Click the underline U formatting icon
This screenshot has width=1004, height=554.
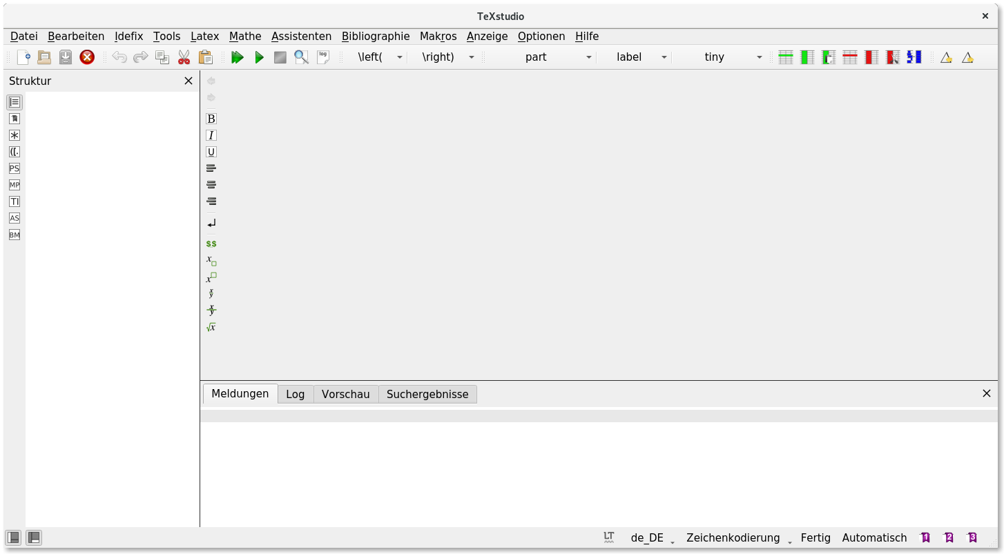pyautogui.click(x=211, y=152)
